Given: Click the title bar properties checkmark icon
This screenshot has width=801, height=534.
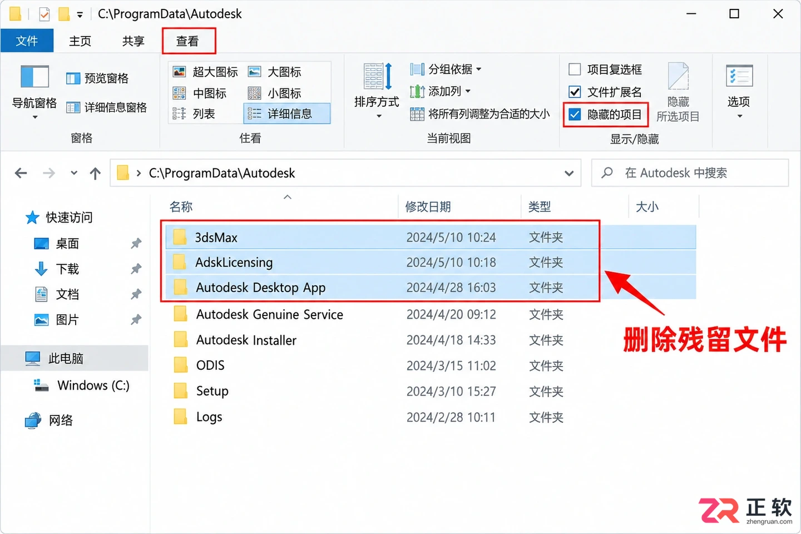Looking at the screenshot, I should 44,14.
